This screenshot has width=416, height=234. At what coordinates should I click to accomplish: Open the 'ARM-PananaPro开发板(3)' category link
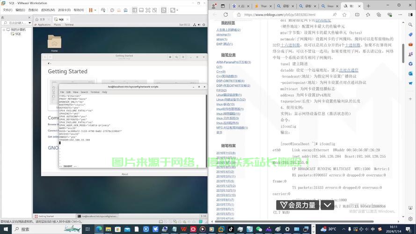[x=234, y=62]
